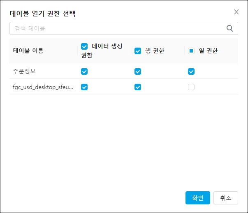Uncheck 행 권한 for 주문정보
248x213 pixels.
tap(138, 71)
